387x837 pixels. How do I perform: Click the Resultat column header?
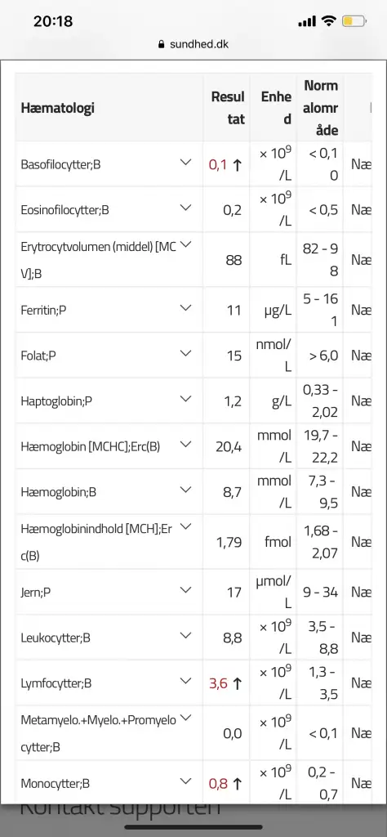point(228,108)
